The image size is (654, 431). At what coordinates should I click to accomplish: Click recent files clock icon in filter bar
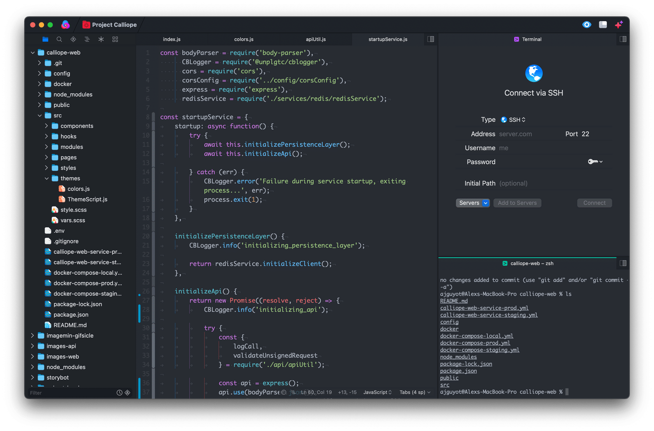119,393
